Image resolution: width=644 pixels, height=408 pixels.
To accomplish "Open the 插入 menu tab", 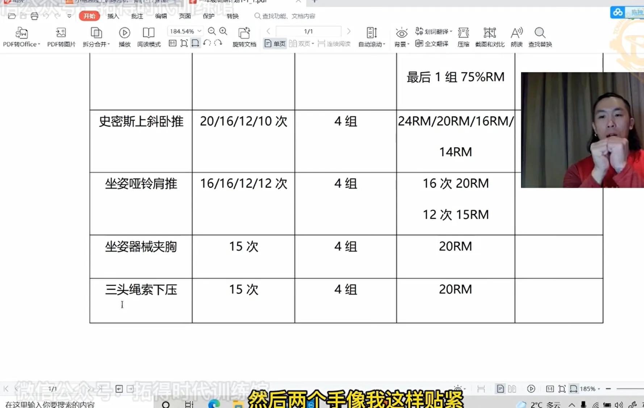I will 113,16.
